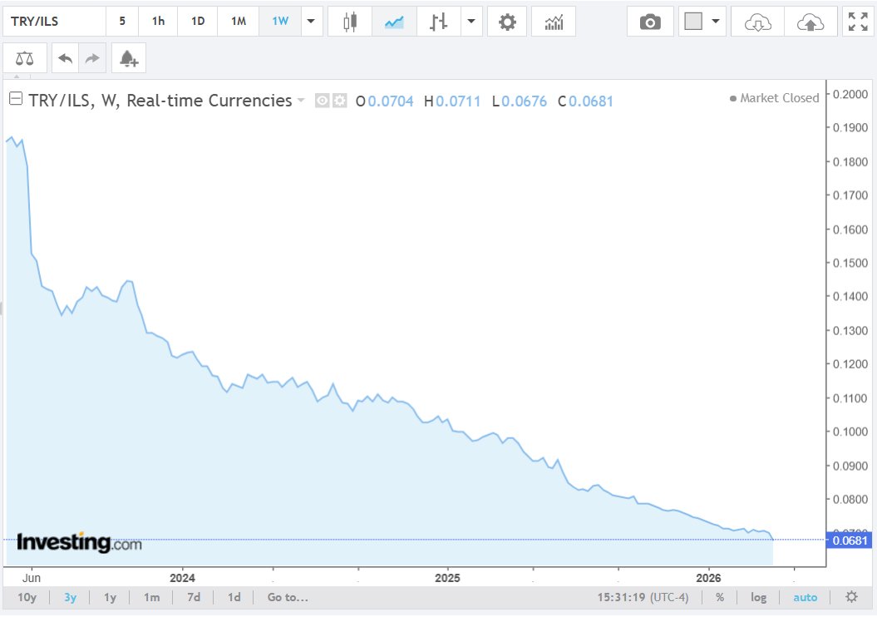Select 3y time range

(70, 597)
